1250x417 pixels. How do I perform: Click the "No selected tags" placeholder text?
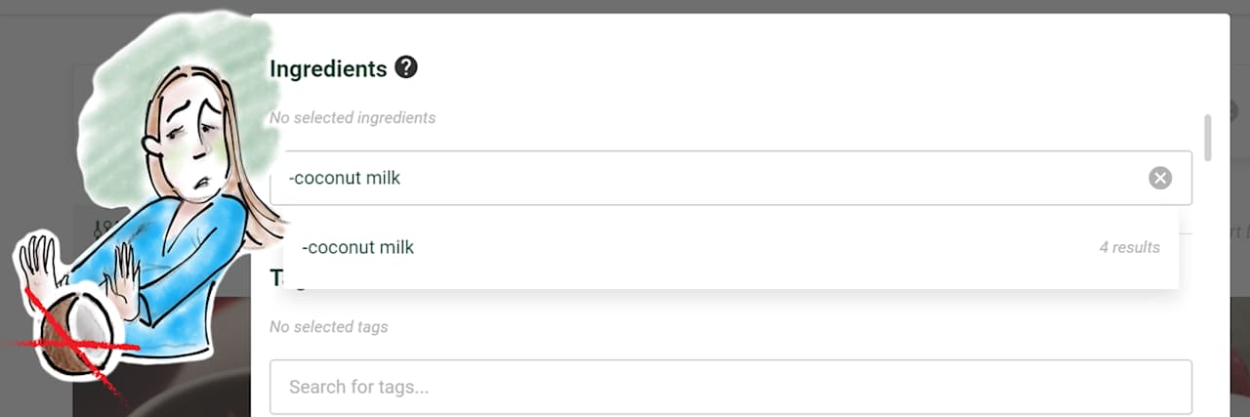328,327
